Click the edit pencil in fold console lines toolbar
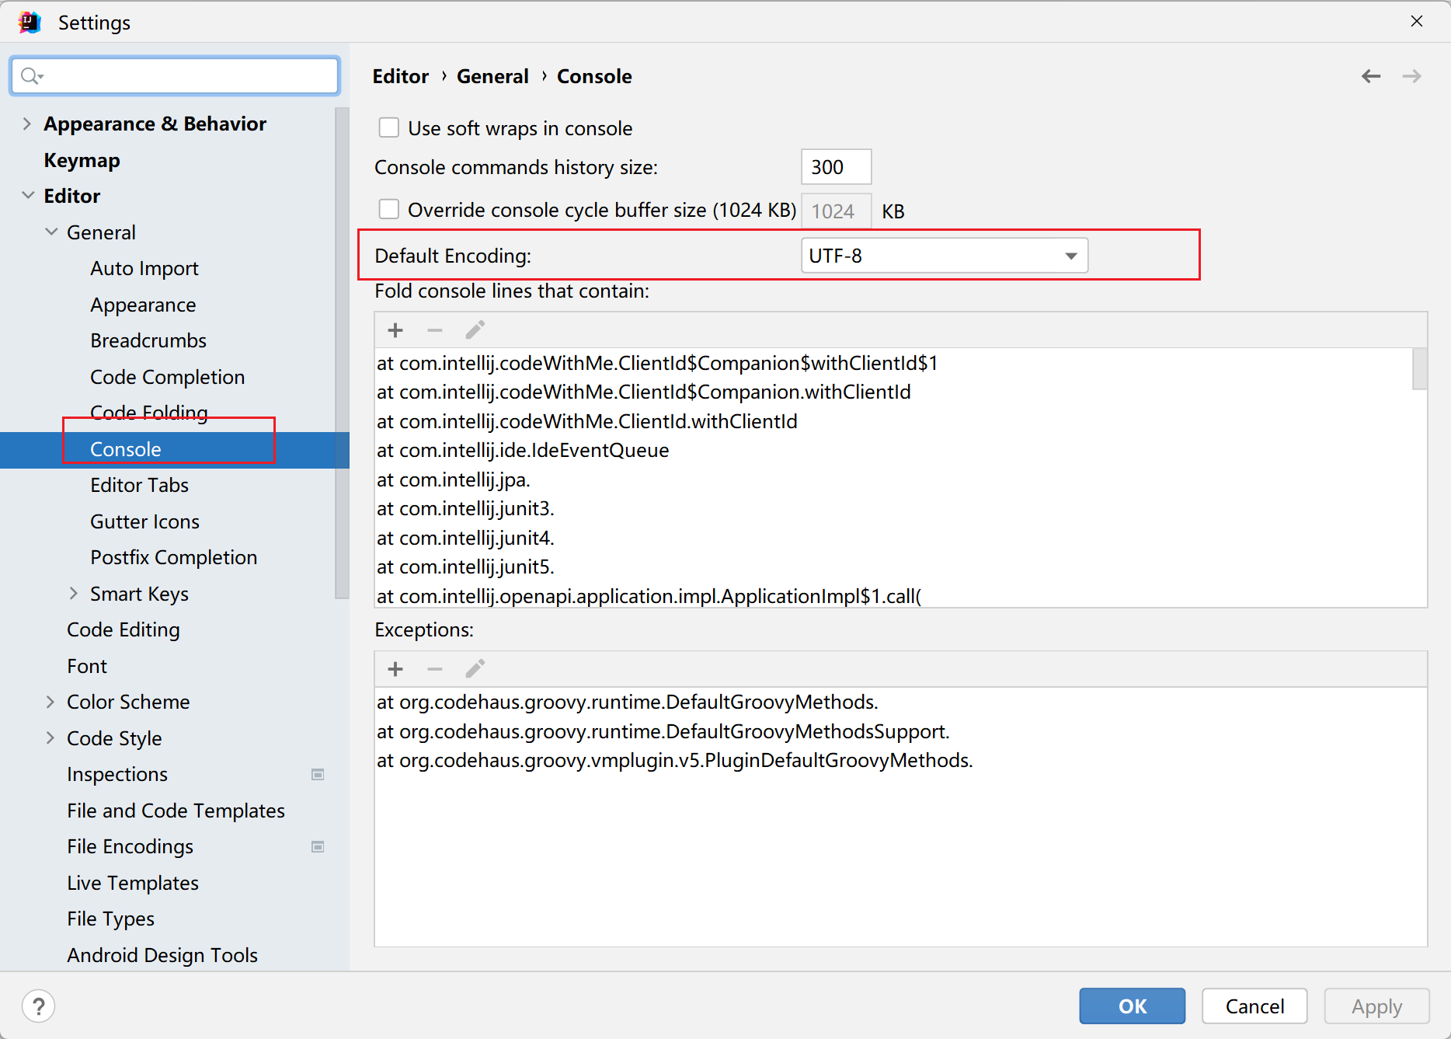Viewport: 1451px width, 1039px height. (475, 330)
